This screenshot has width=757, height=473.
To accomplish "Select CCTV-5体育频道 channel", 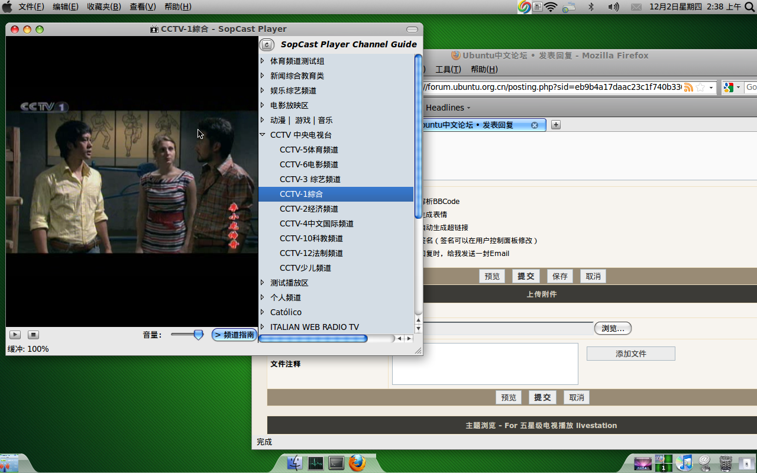I will [309, 150].
